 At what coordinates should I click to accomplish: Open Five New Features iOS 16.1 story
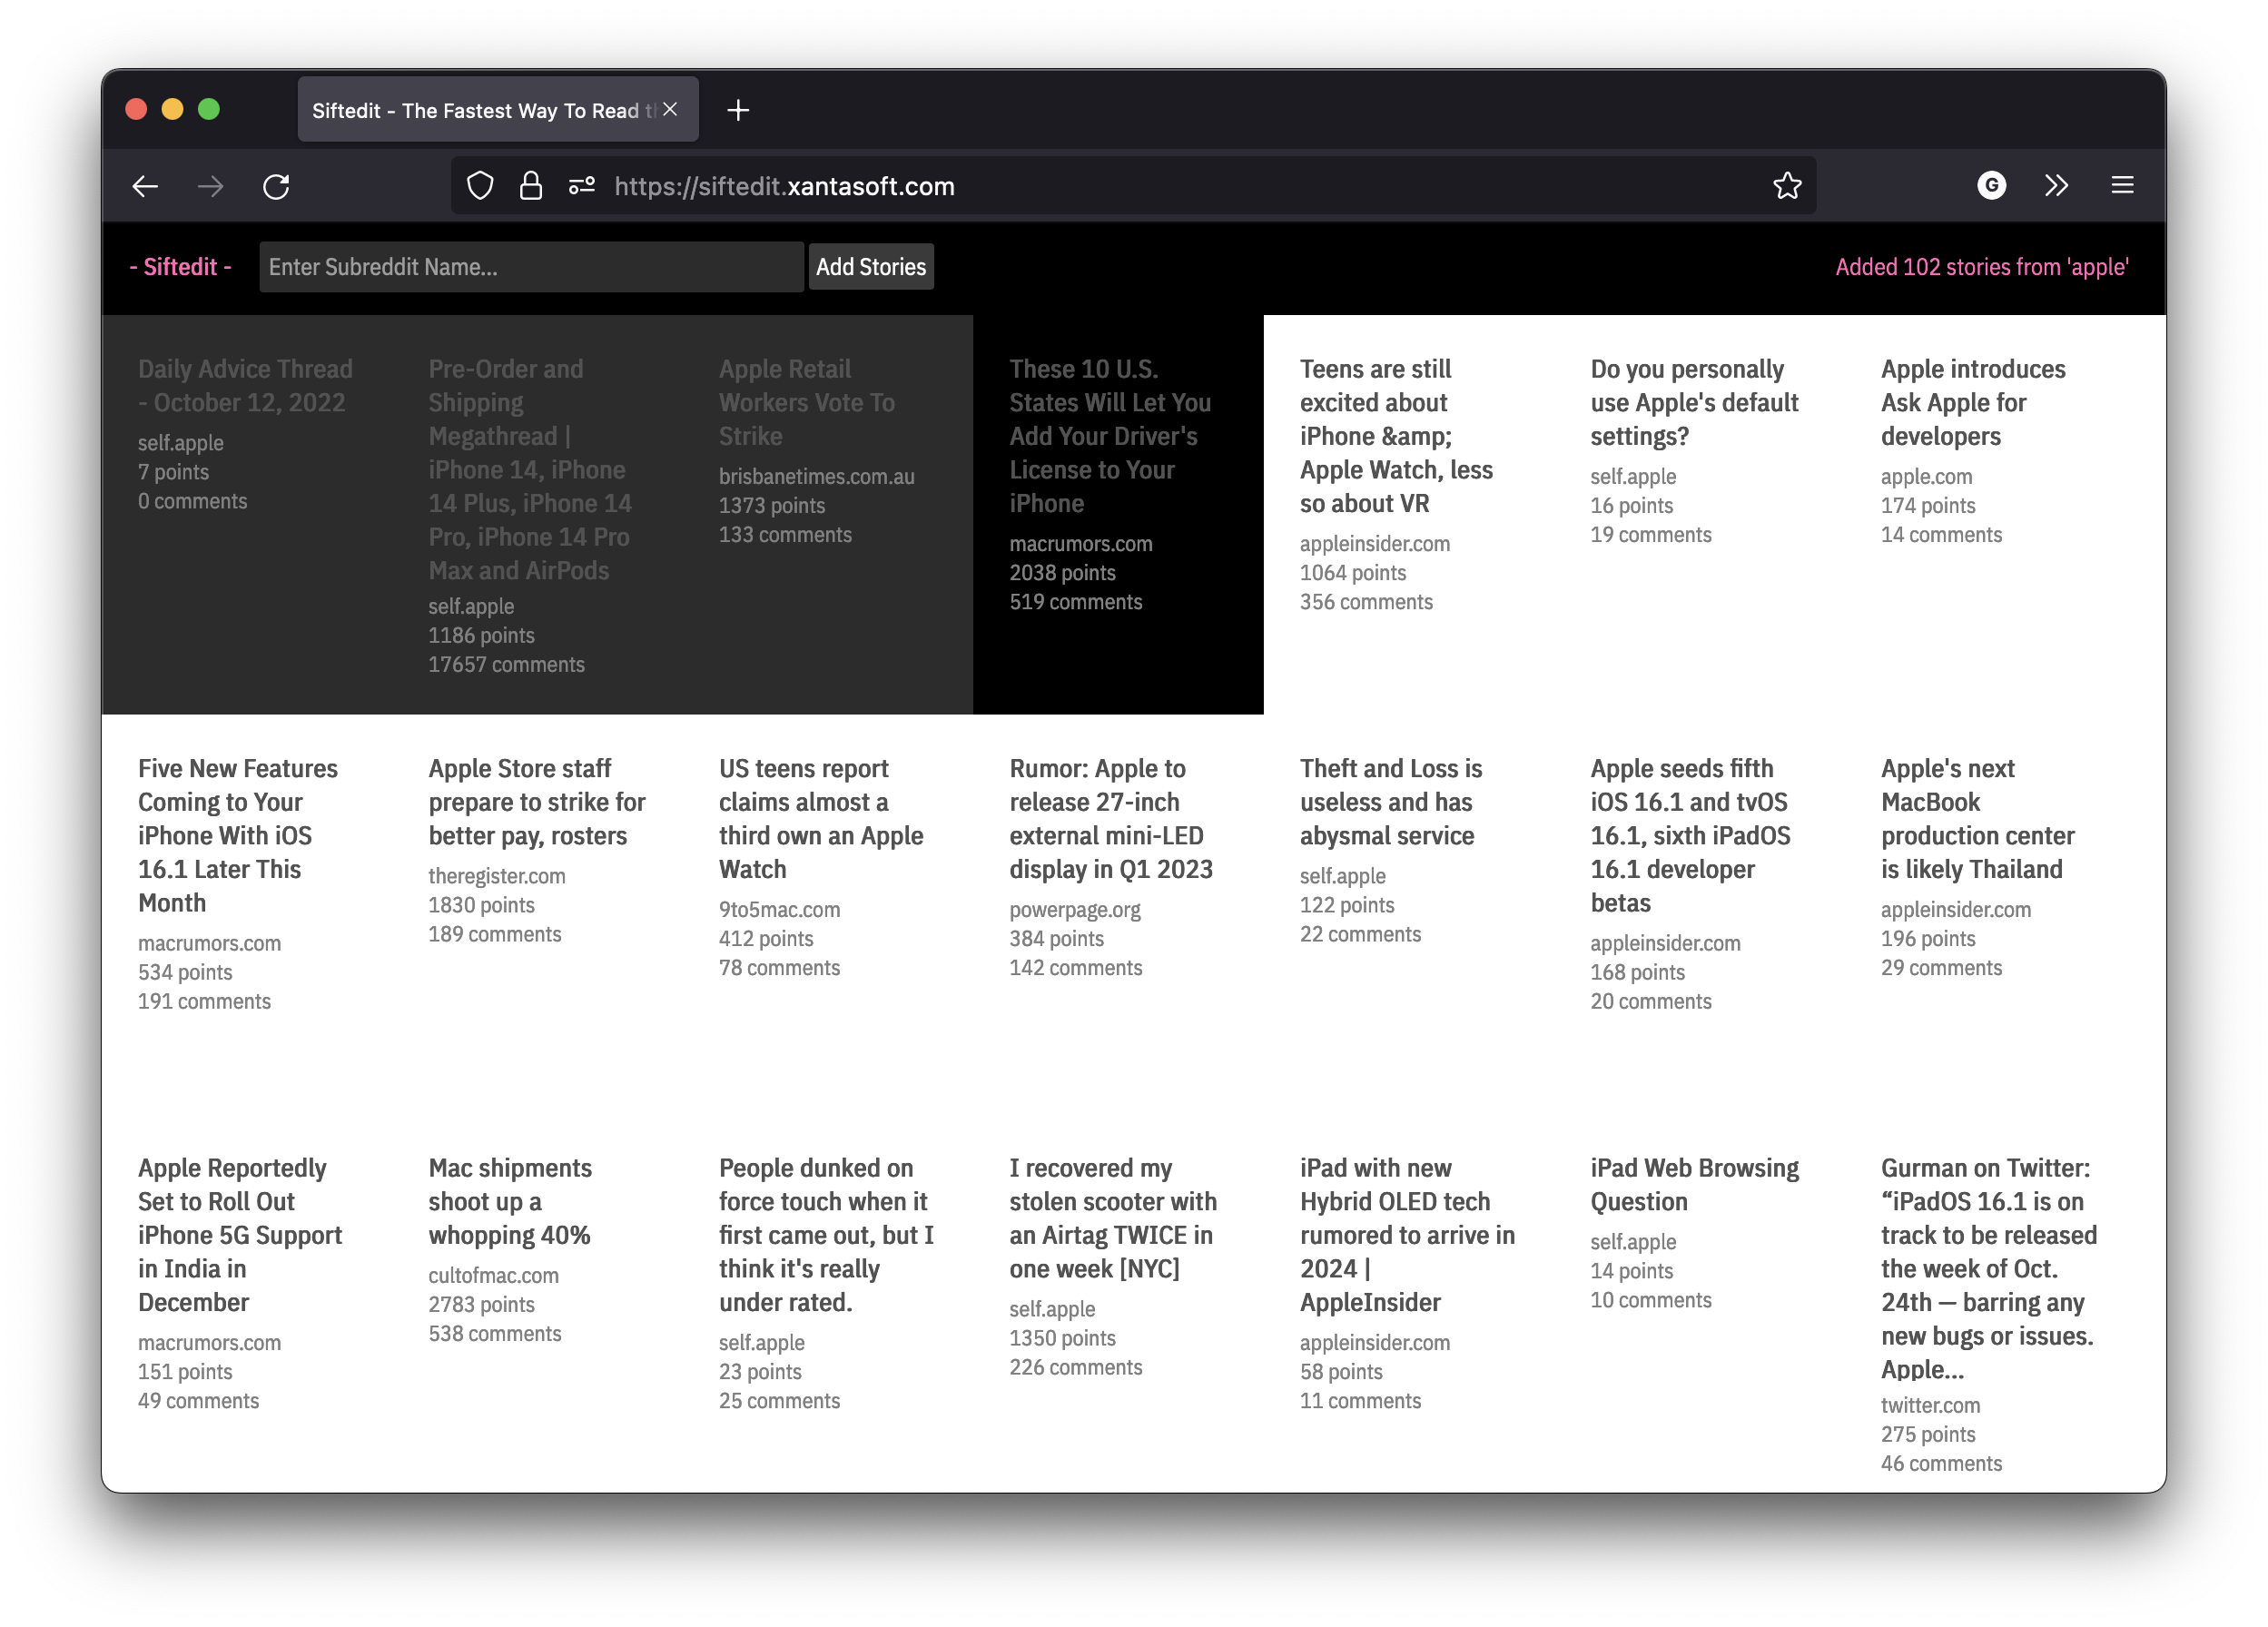point(237,835)
